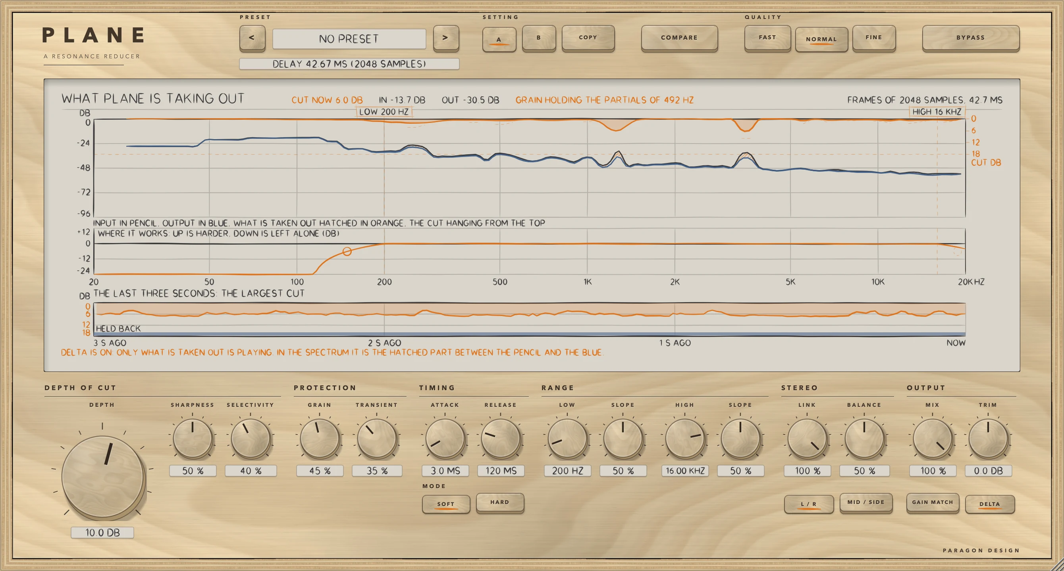Go to the next preset with > button

pyautogui.click(x=446, y=38)
